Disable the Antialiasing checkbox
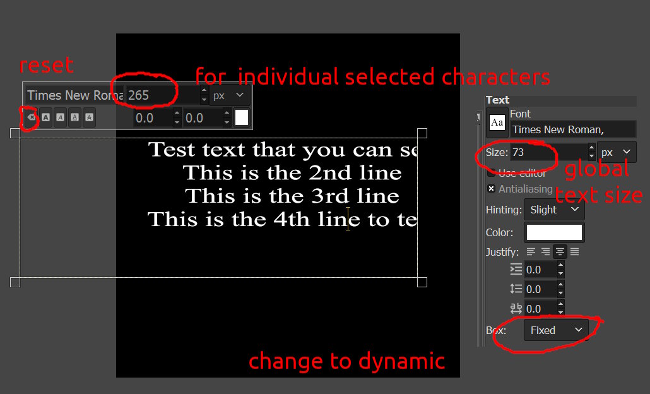The width and height of the screenshot is (650, 394). [x=491, y=189]
